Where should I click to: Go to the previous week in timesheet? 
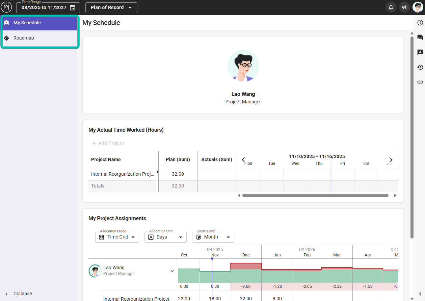243,159
